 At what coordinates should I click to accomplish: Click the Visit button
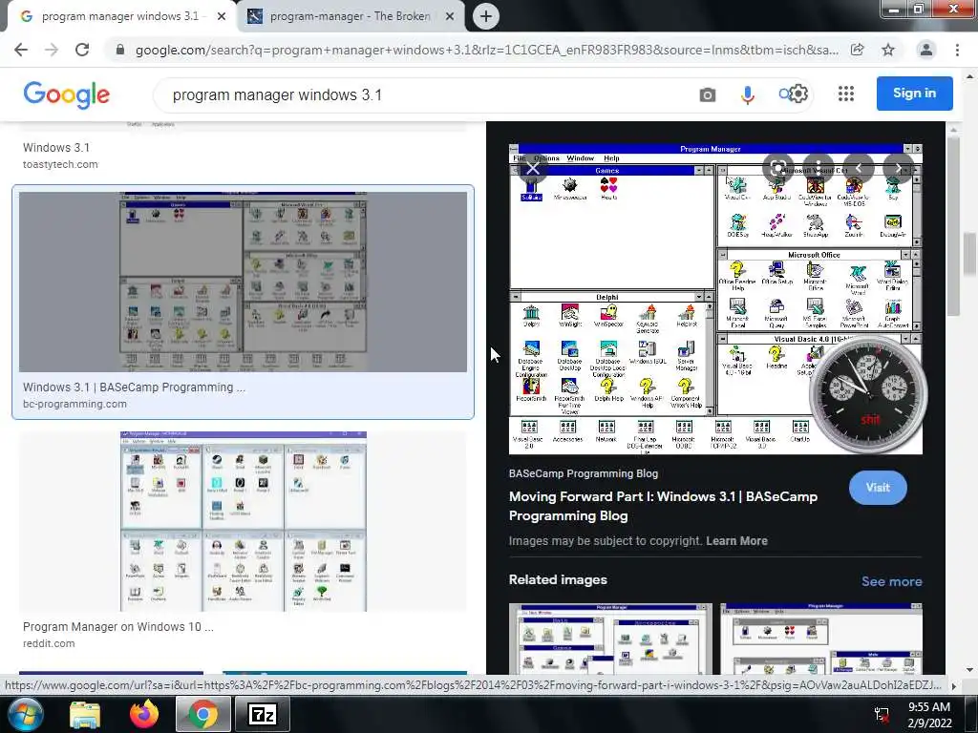tap(878, 488)
